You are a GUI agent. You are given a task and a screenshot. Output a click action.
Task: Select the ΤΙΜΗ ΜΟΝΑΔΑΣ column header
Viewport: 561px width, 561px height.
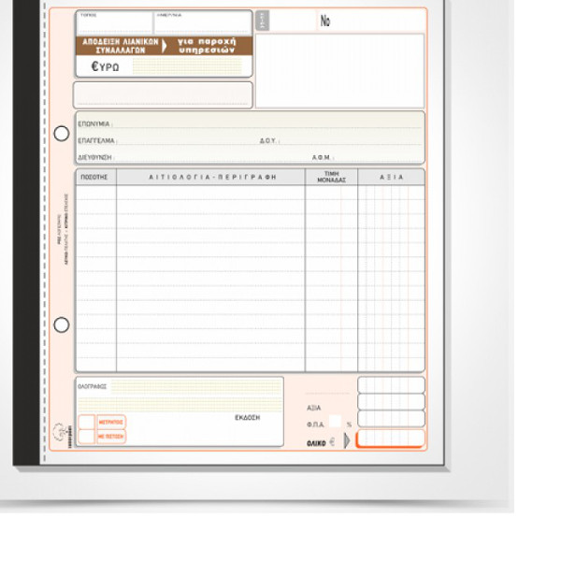331,177
